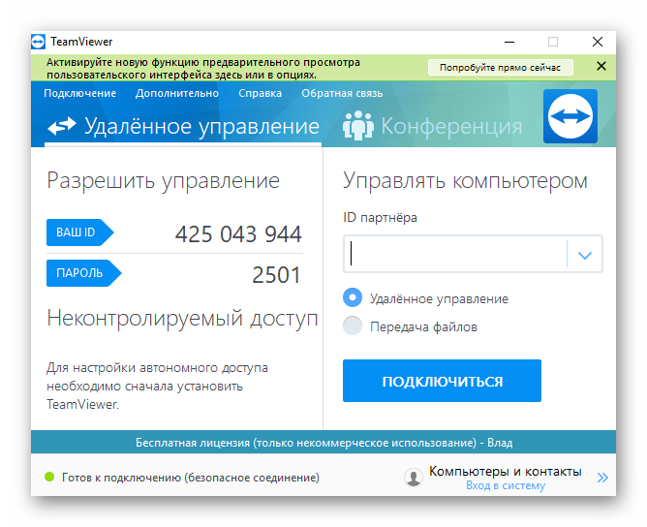Click the Вход в систему link
This screenshot has width=647, height=527.
click(x=505, y=485)
